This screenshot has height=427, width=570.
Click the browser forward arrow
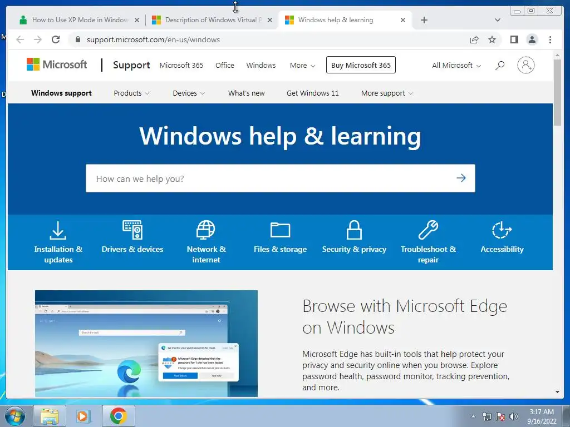(x=38, y=39)
